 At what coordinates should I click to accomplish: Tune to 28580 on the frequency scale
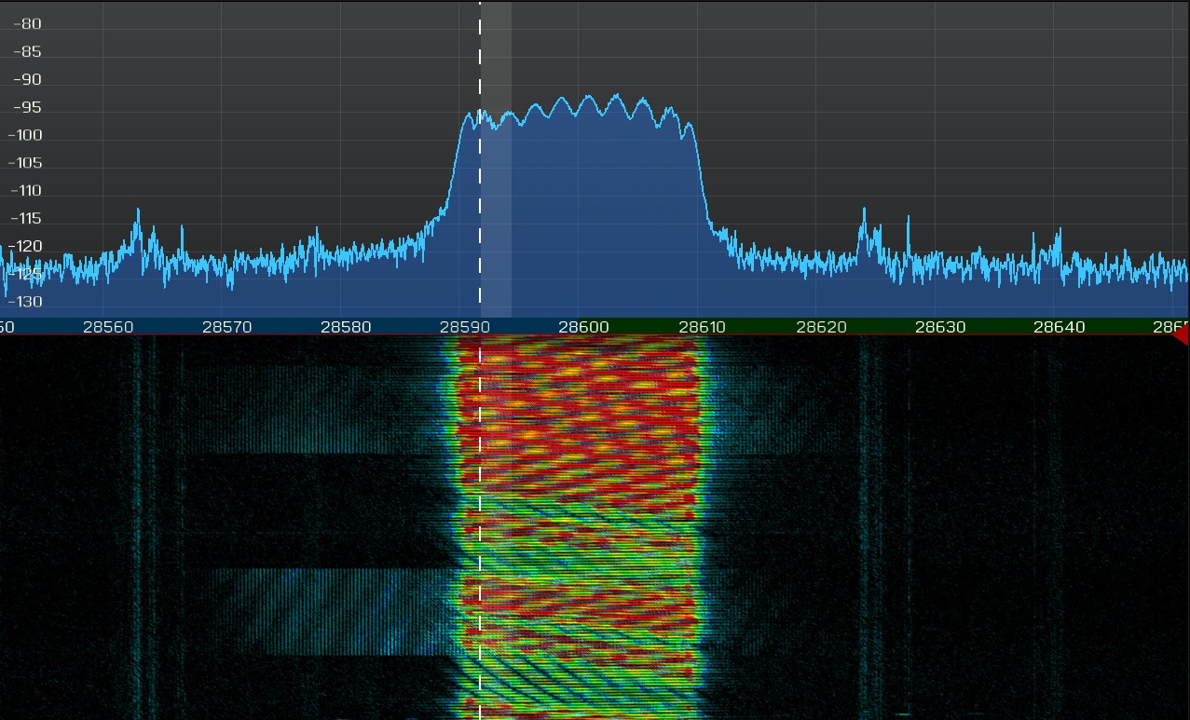[346, 327]
